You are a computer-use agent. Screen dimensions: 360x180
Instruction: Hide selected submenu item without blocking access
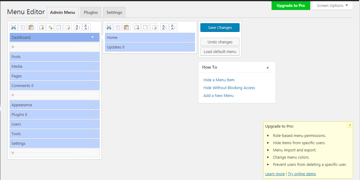point(145,27)
